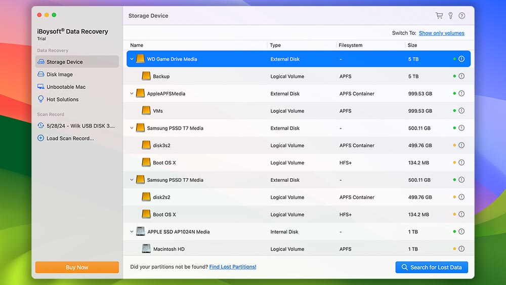This screenshot has height=285, width=506.
Task: Click the AppleAPFSMedia drive icon
Action: (x=140, y=94)
